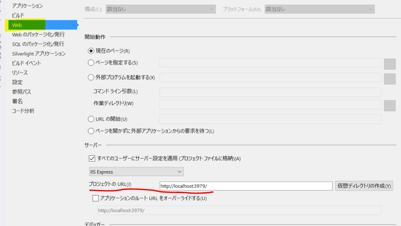Switch to the ビルド tab
The image size is (401, 226).
tap(18, 15)
